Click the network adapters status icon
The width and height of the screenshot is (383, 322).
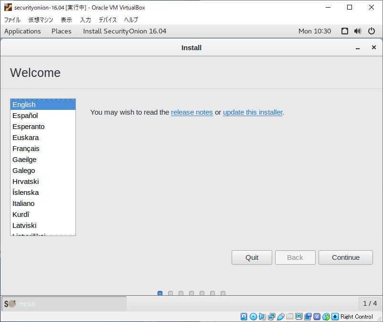click(x=271, y=317)
